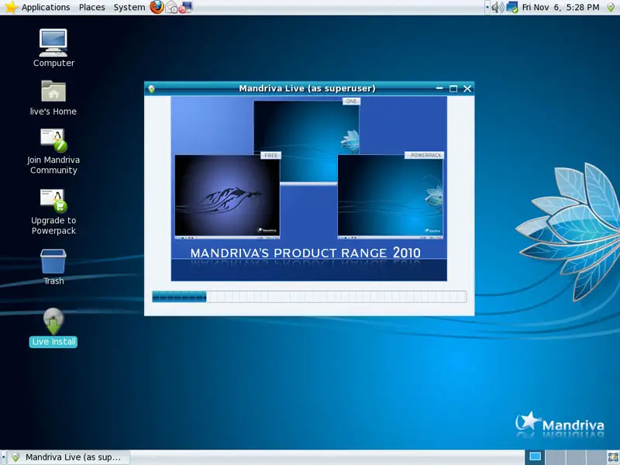Launch the mail client envelope icon
620x465 pixels.
point(170,7)
